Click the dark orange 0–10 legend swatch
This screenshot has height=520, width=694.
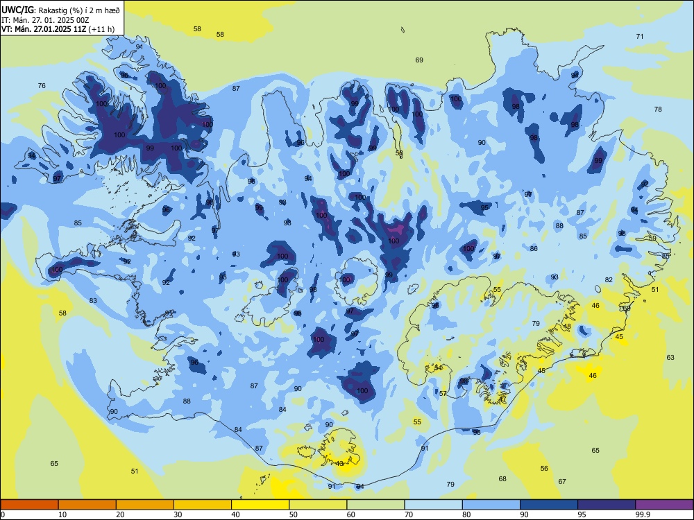[30, 505]
